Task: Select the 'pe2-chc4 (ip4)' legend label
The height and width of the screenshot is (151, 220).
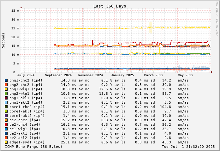Action: click(x=25, y=124)
